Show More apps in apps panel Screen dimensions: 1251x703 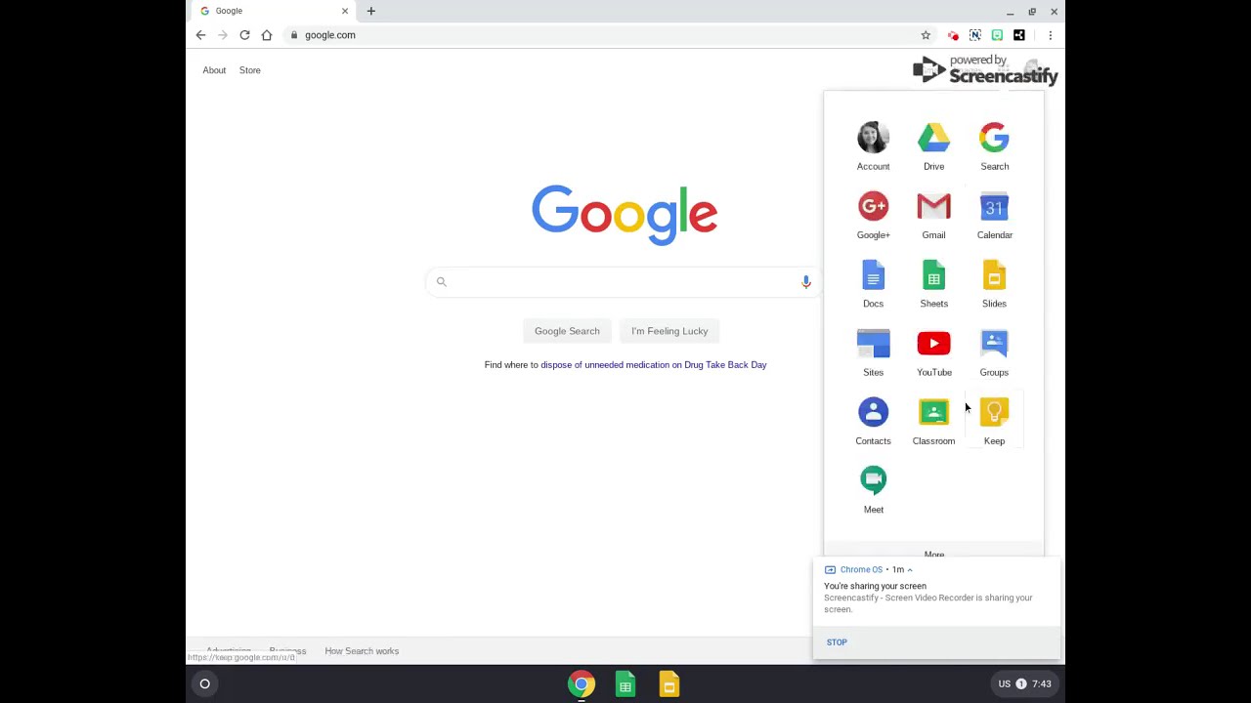point(934,554)
